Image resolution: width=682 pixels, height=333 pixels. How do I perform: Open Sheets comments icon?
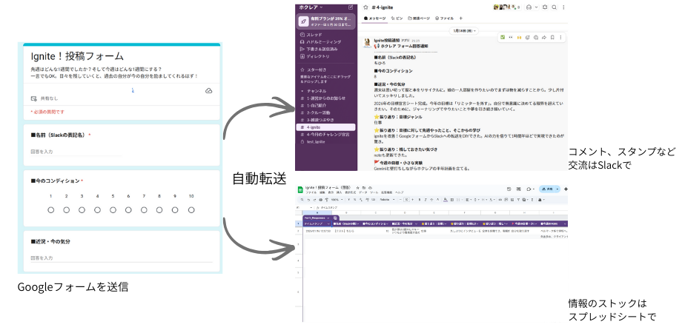click(x=518, y=189)
